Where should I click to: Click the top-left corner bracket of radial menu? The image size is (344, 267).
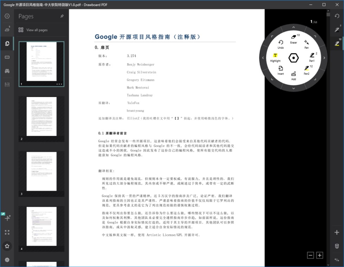272,37
